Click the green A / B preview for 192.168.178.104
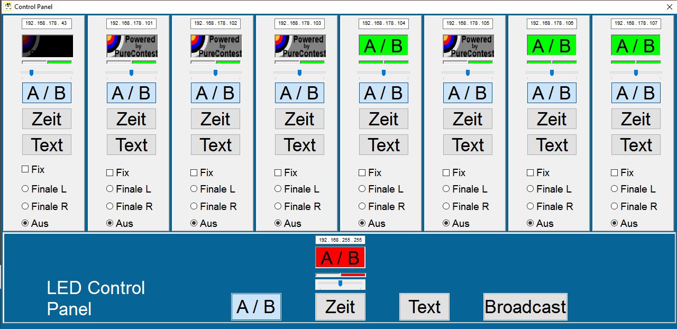The width and height of the screenshot is (677, 329). pos(383,46)
